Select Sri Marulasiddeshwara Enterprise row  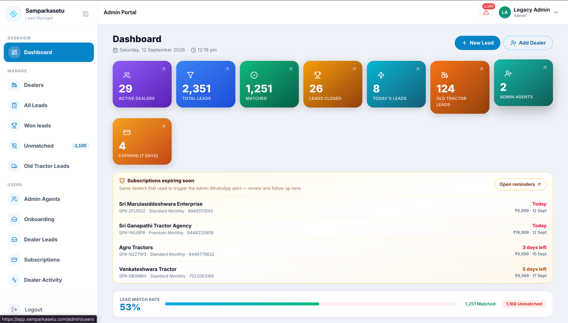333,207
